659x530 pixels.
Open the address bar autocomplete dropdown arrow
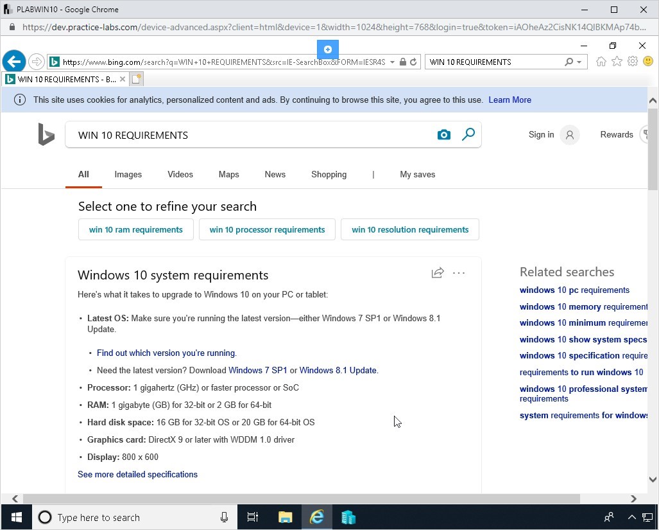[x=392, y=62]
